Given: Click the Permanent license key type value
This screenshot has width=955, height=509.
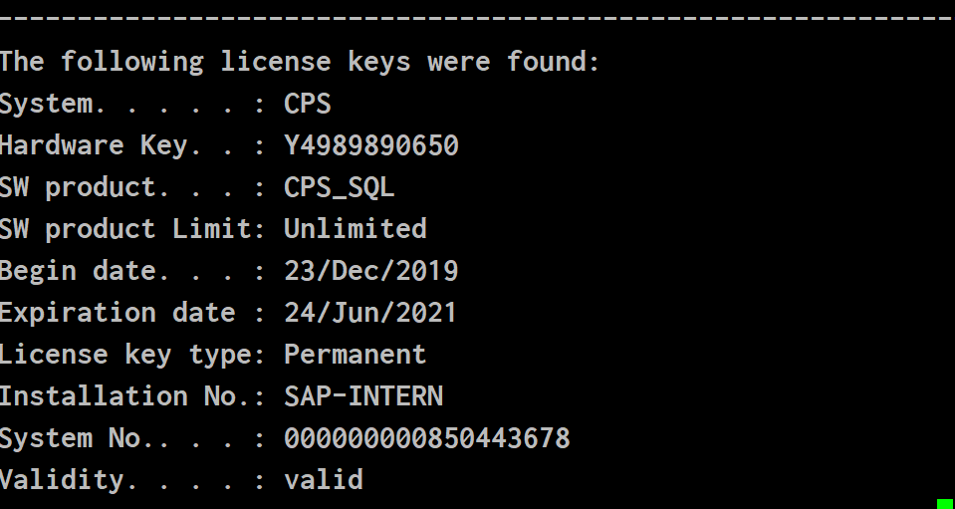Looking at the screenshot, I should coord(356,355).
